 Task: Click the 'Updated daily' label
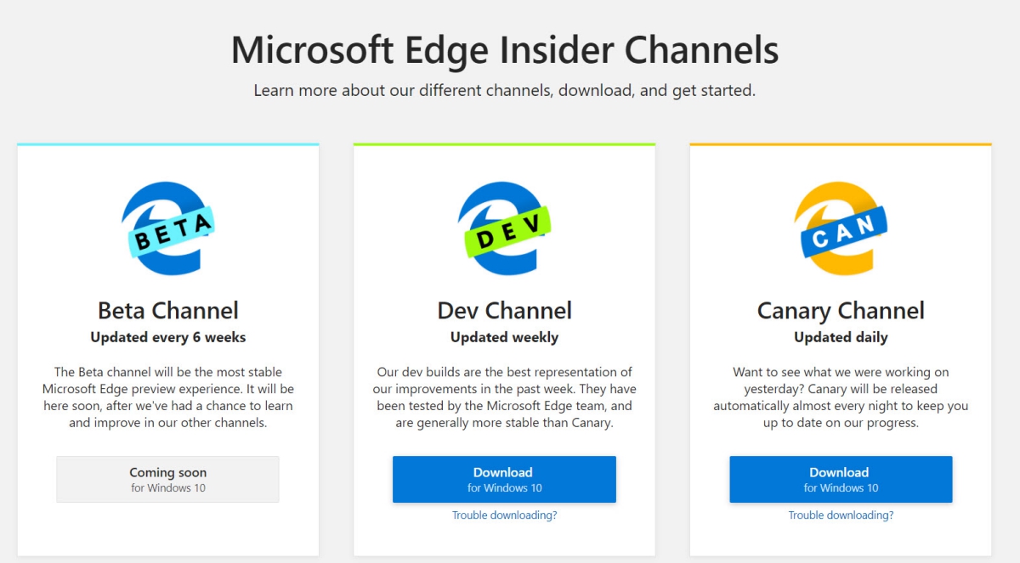840,337
